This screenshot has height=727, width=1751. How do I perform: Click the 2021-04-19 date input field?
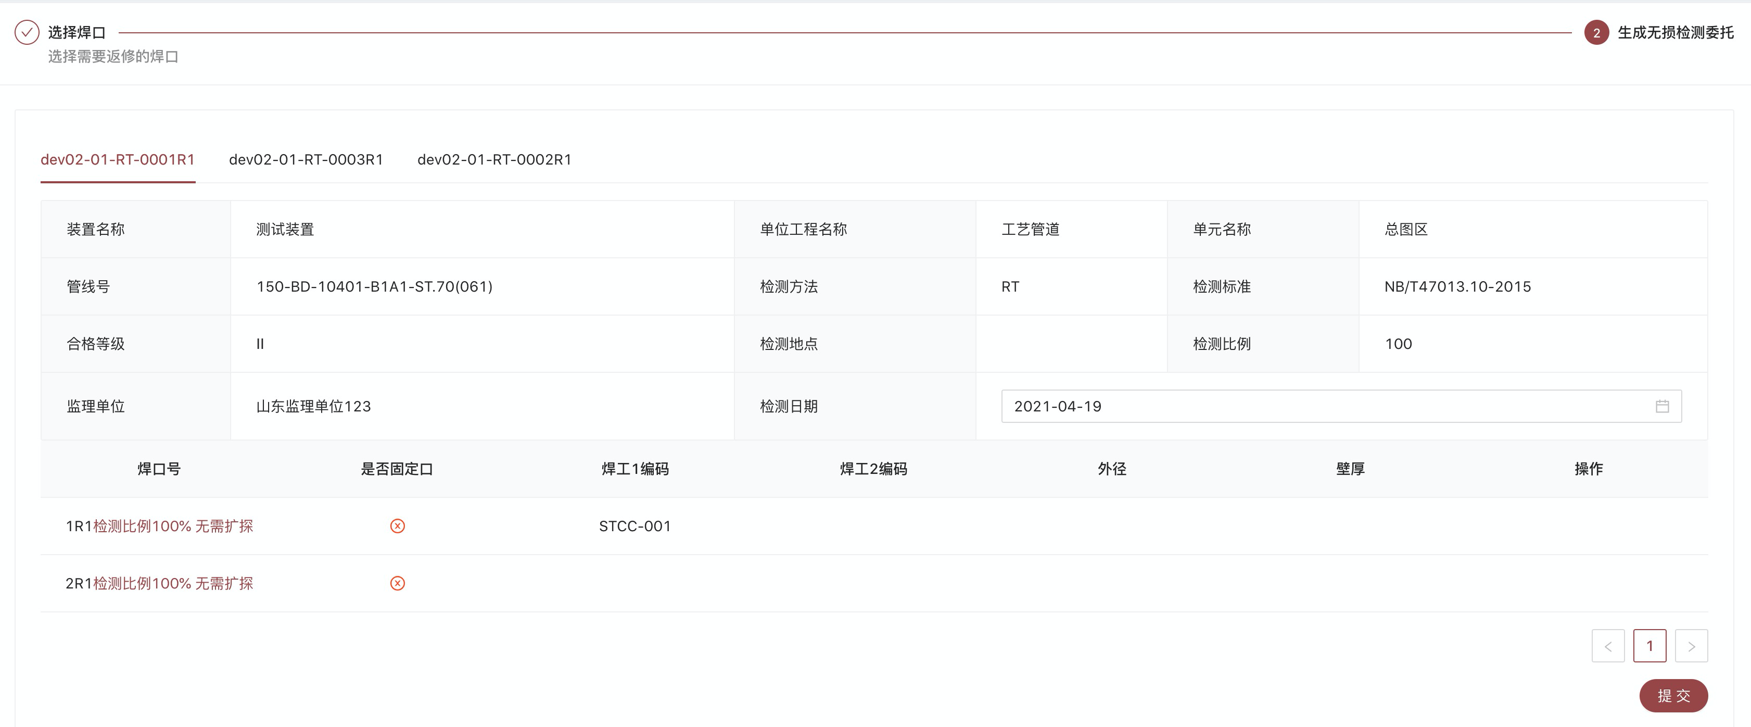[1341, 406]
